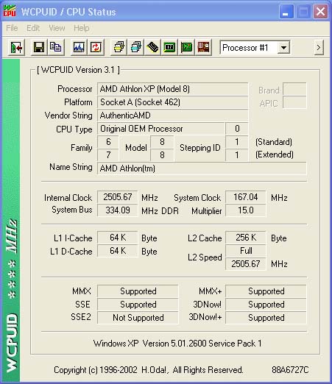Click the Internal Clock value field

(x=118, y=197)
